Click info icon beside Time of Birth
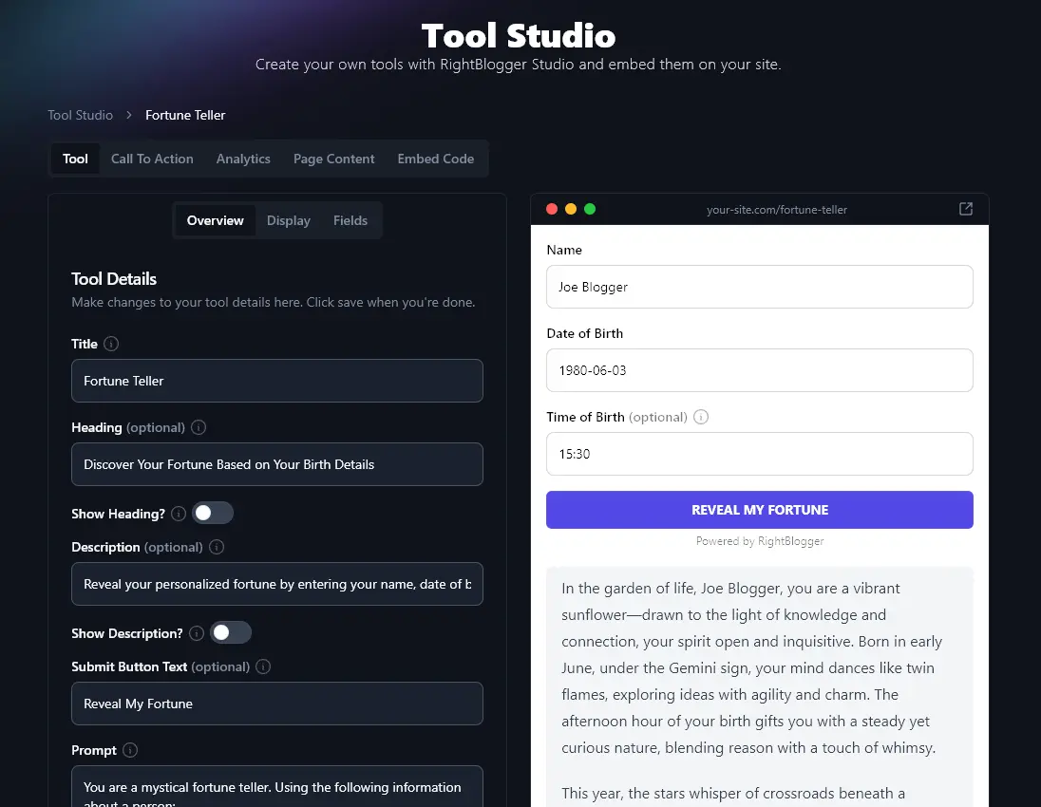Image resolution: width=1041 pixels, height=807 pixels. [701, 417]
